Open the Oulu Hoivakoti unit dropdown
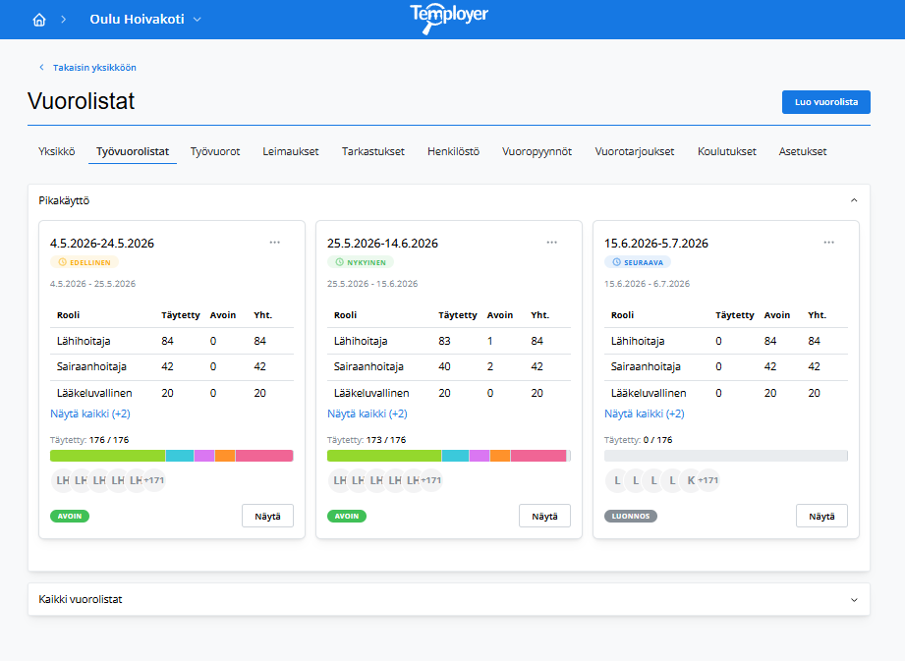 pos(145,19)
